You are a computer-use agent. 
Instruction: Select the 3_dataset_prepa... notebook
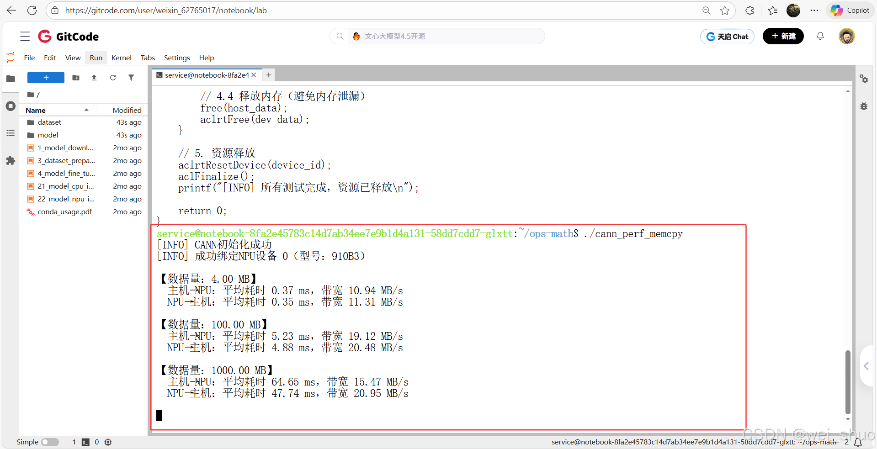coord(84,160)
